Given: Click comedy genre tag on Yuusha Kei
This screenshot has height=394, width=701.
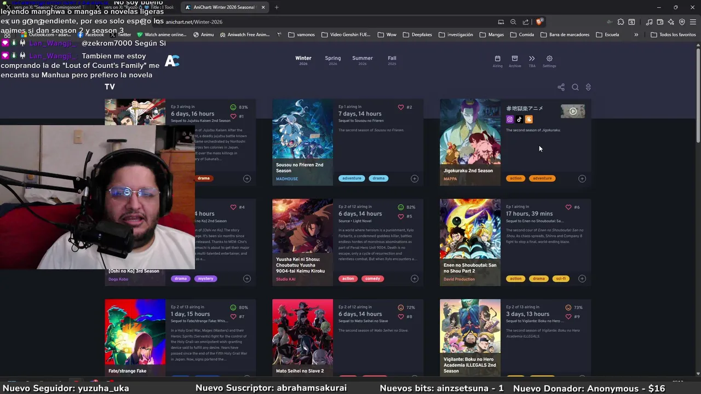Looking at the screenshot, I should pos(372,279).
